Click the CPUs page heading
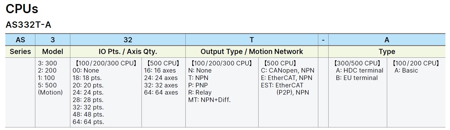The height and width of the screenshot is (130, 450). 22,9
